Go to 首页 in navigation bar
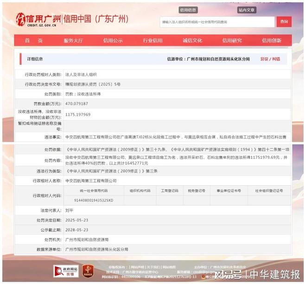Image resolution: width=306 pixels, height=284 pixels. click(x=33, y=40)
